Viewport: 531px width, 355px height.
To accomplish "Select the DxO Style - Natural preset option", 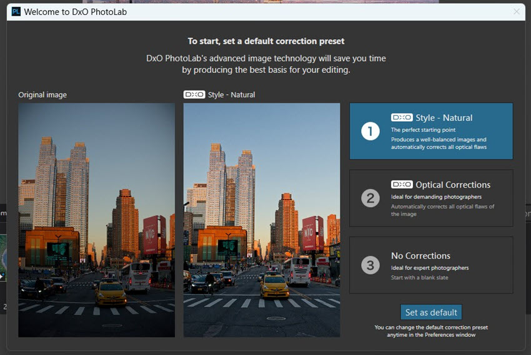I will 431,131.
